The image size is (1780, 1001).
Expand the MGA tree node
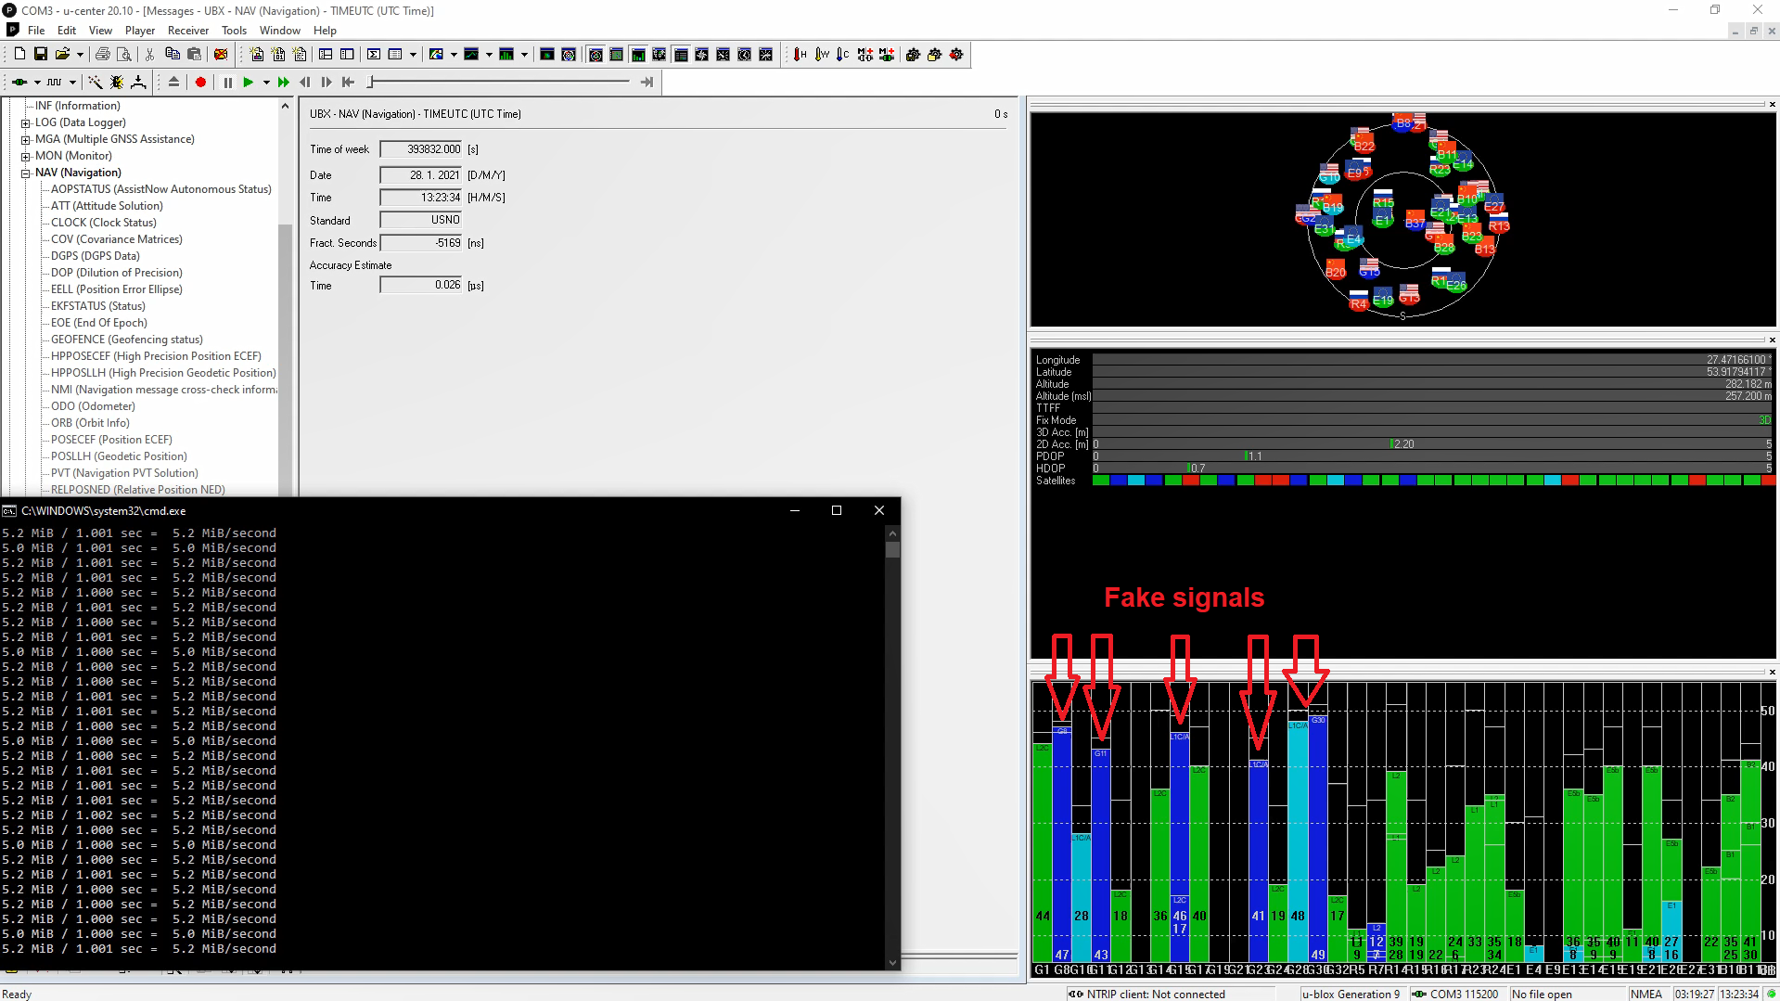pyautogui.click(x=26, y=140)
